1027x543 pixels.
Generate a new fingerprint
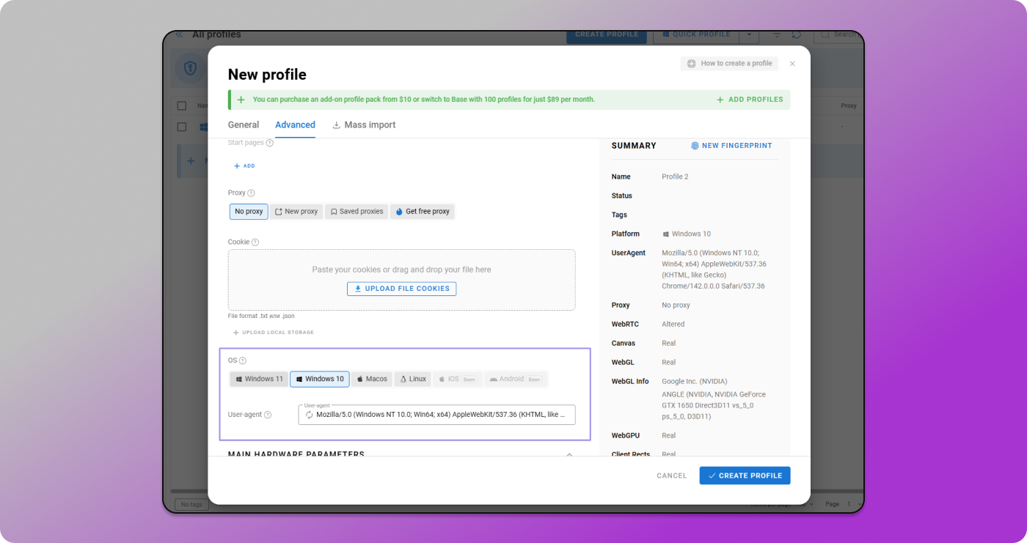pyautogui.click(x=731, y=146)
